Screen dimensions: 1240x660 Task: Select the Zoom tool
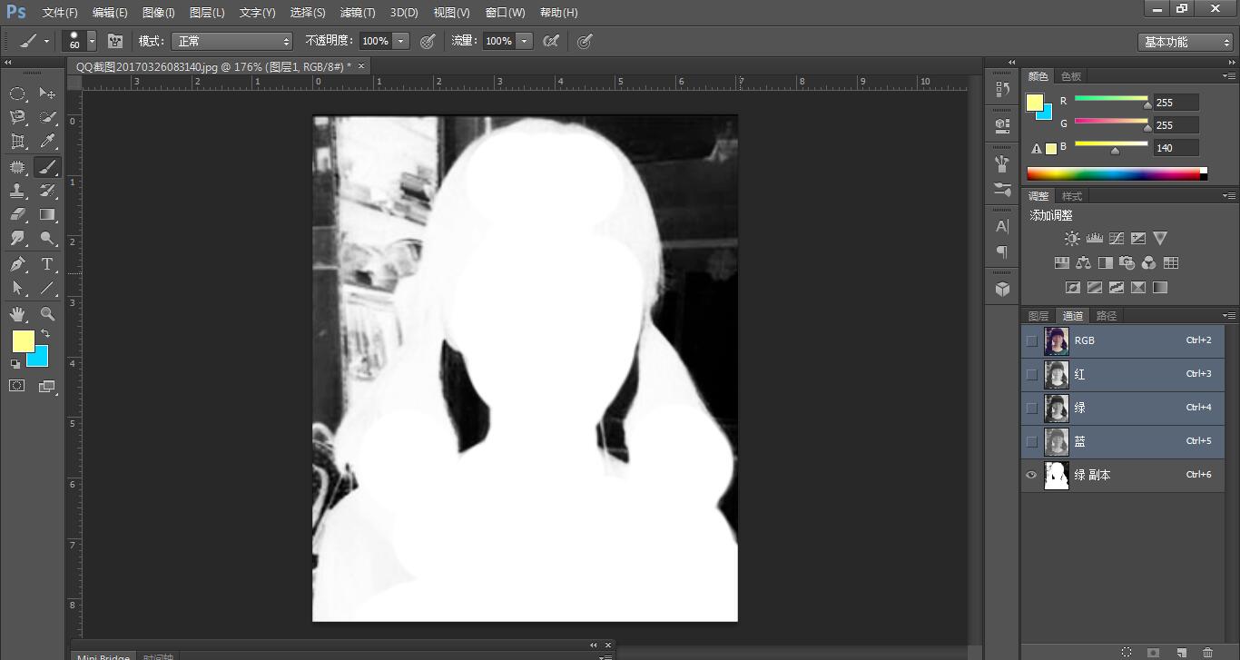point(47,314)
